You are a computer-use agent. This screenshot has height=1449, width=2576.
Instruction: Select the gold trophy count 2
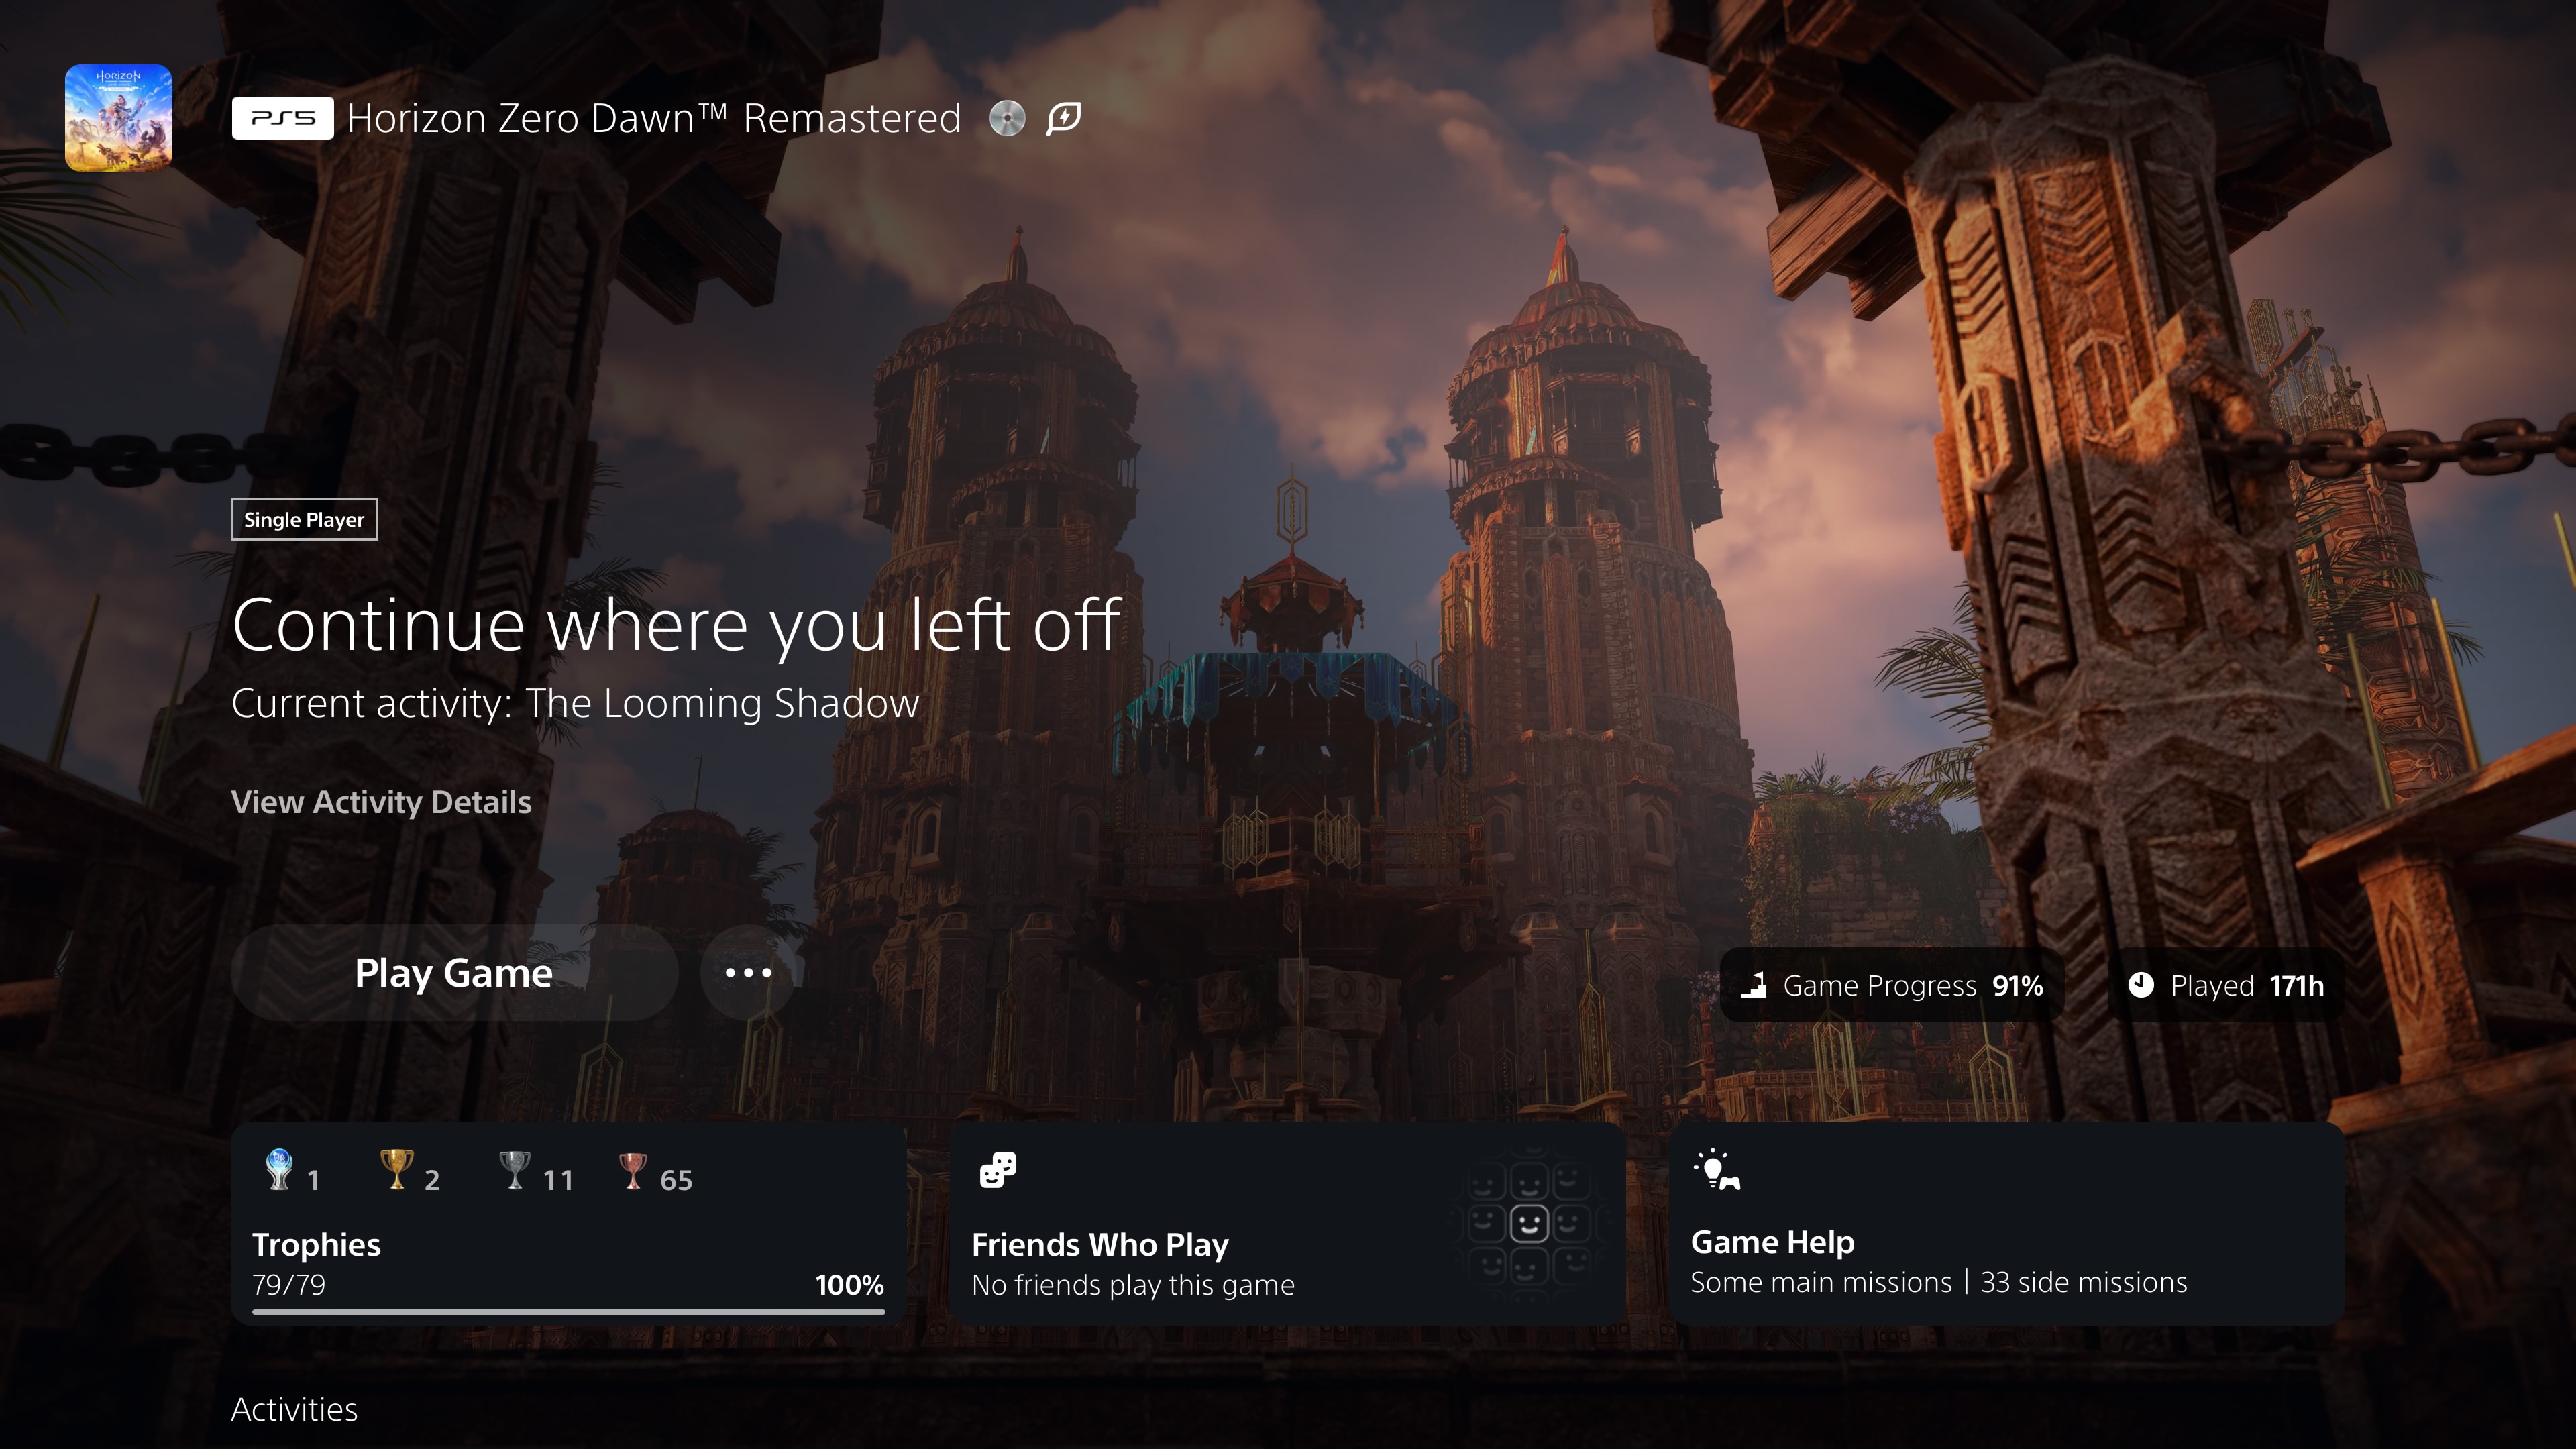pyautogui.click(x=432, y=1180)
